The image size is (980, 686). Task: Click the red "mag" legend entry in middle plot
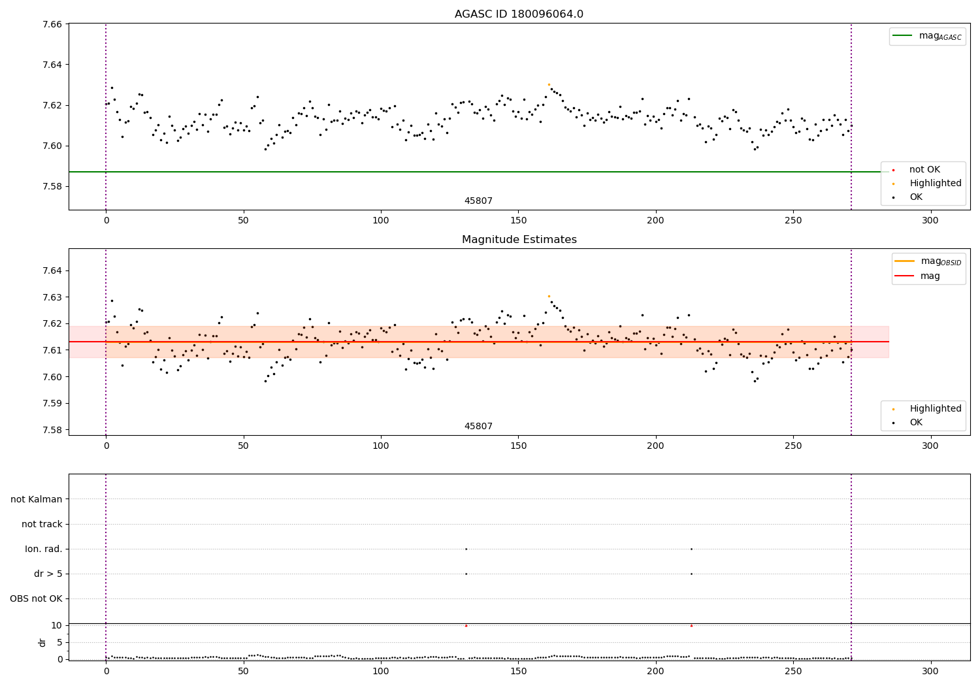pos(918,276)
